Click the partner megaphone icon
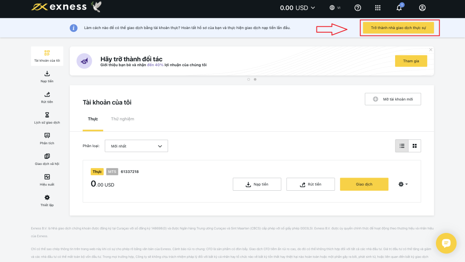Image resolution: width=465 pixels, height=262 pixels. (x=84, y=61)
